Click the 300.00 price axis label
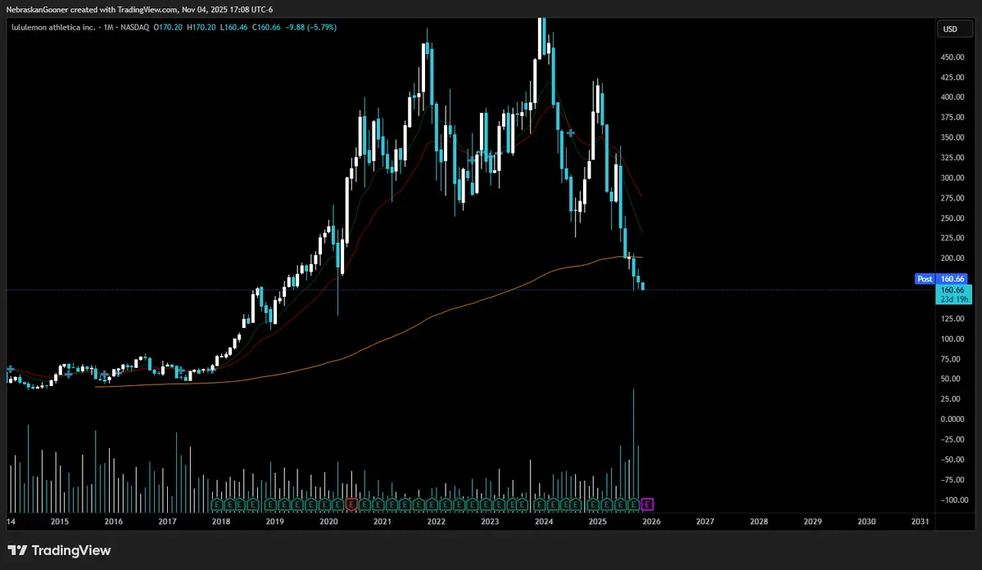 click(x=952, y=178)
